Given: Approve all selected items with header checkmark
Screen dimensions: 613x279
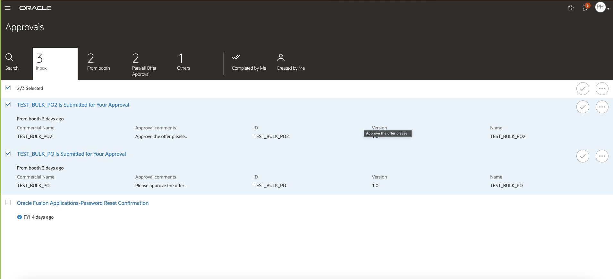Looking at the screenshot, I should [x=583, y=89].
